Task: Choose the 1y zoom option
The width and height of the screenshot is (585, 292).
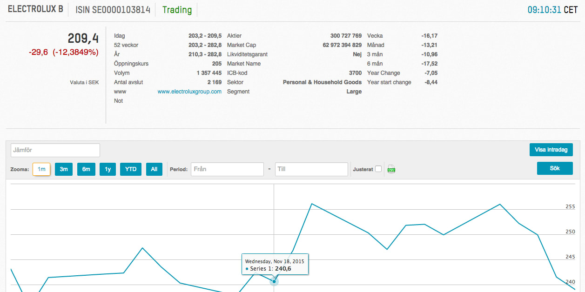Action: [x=108, y=169]
